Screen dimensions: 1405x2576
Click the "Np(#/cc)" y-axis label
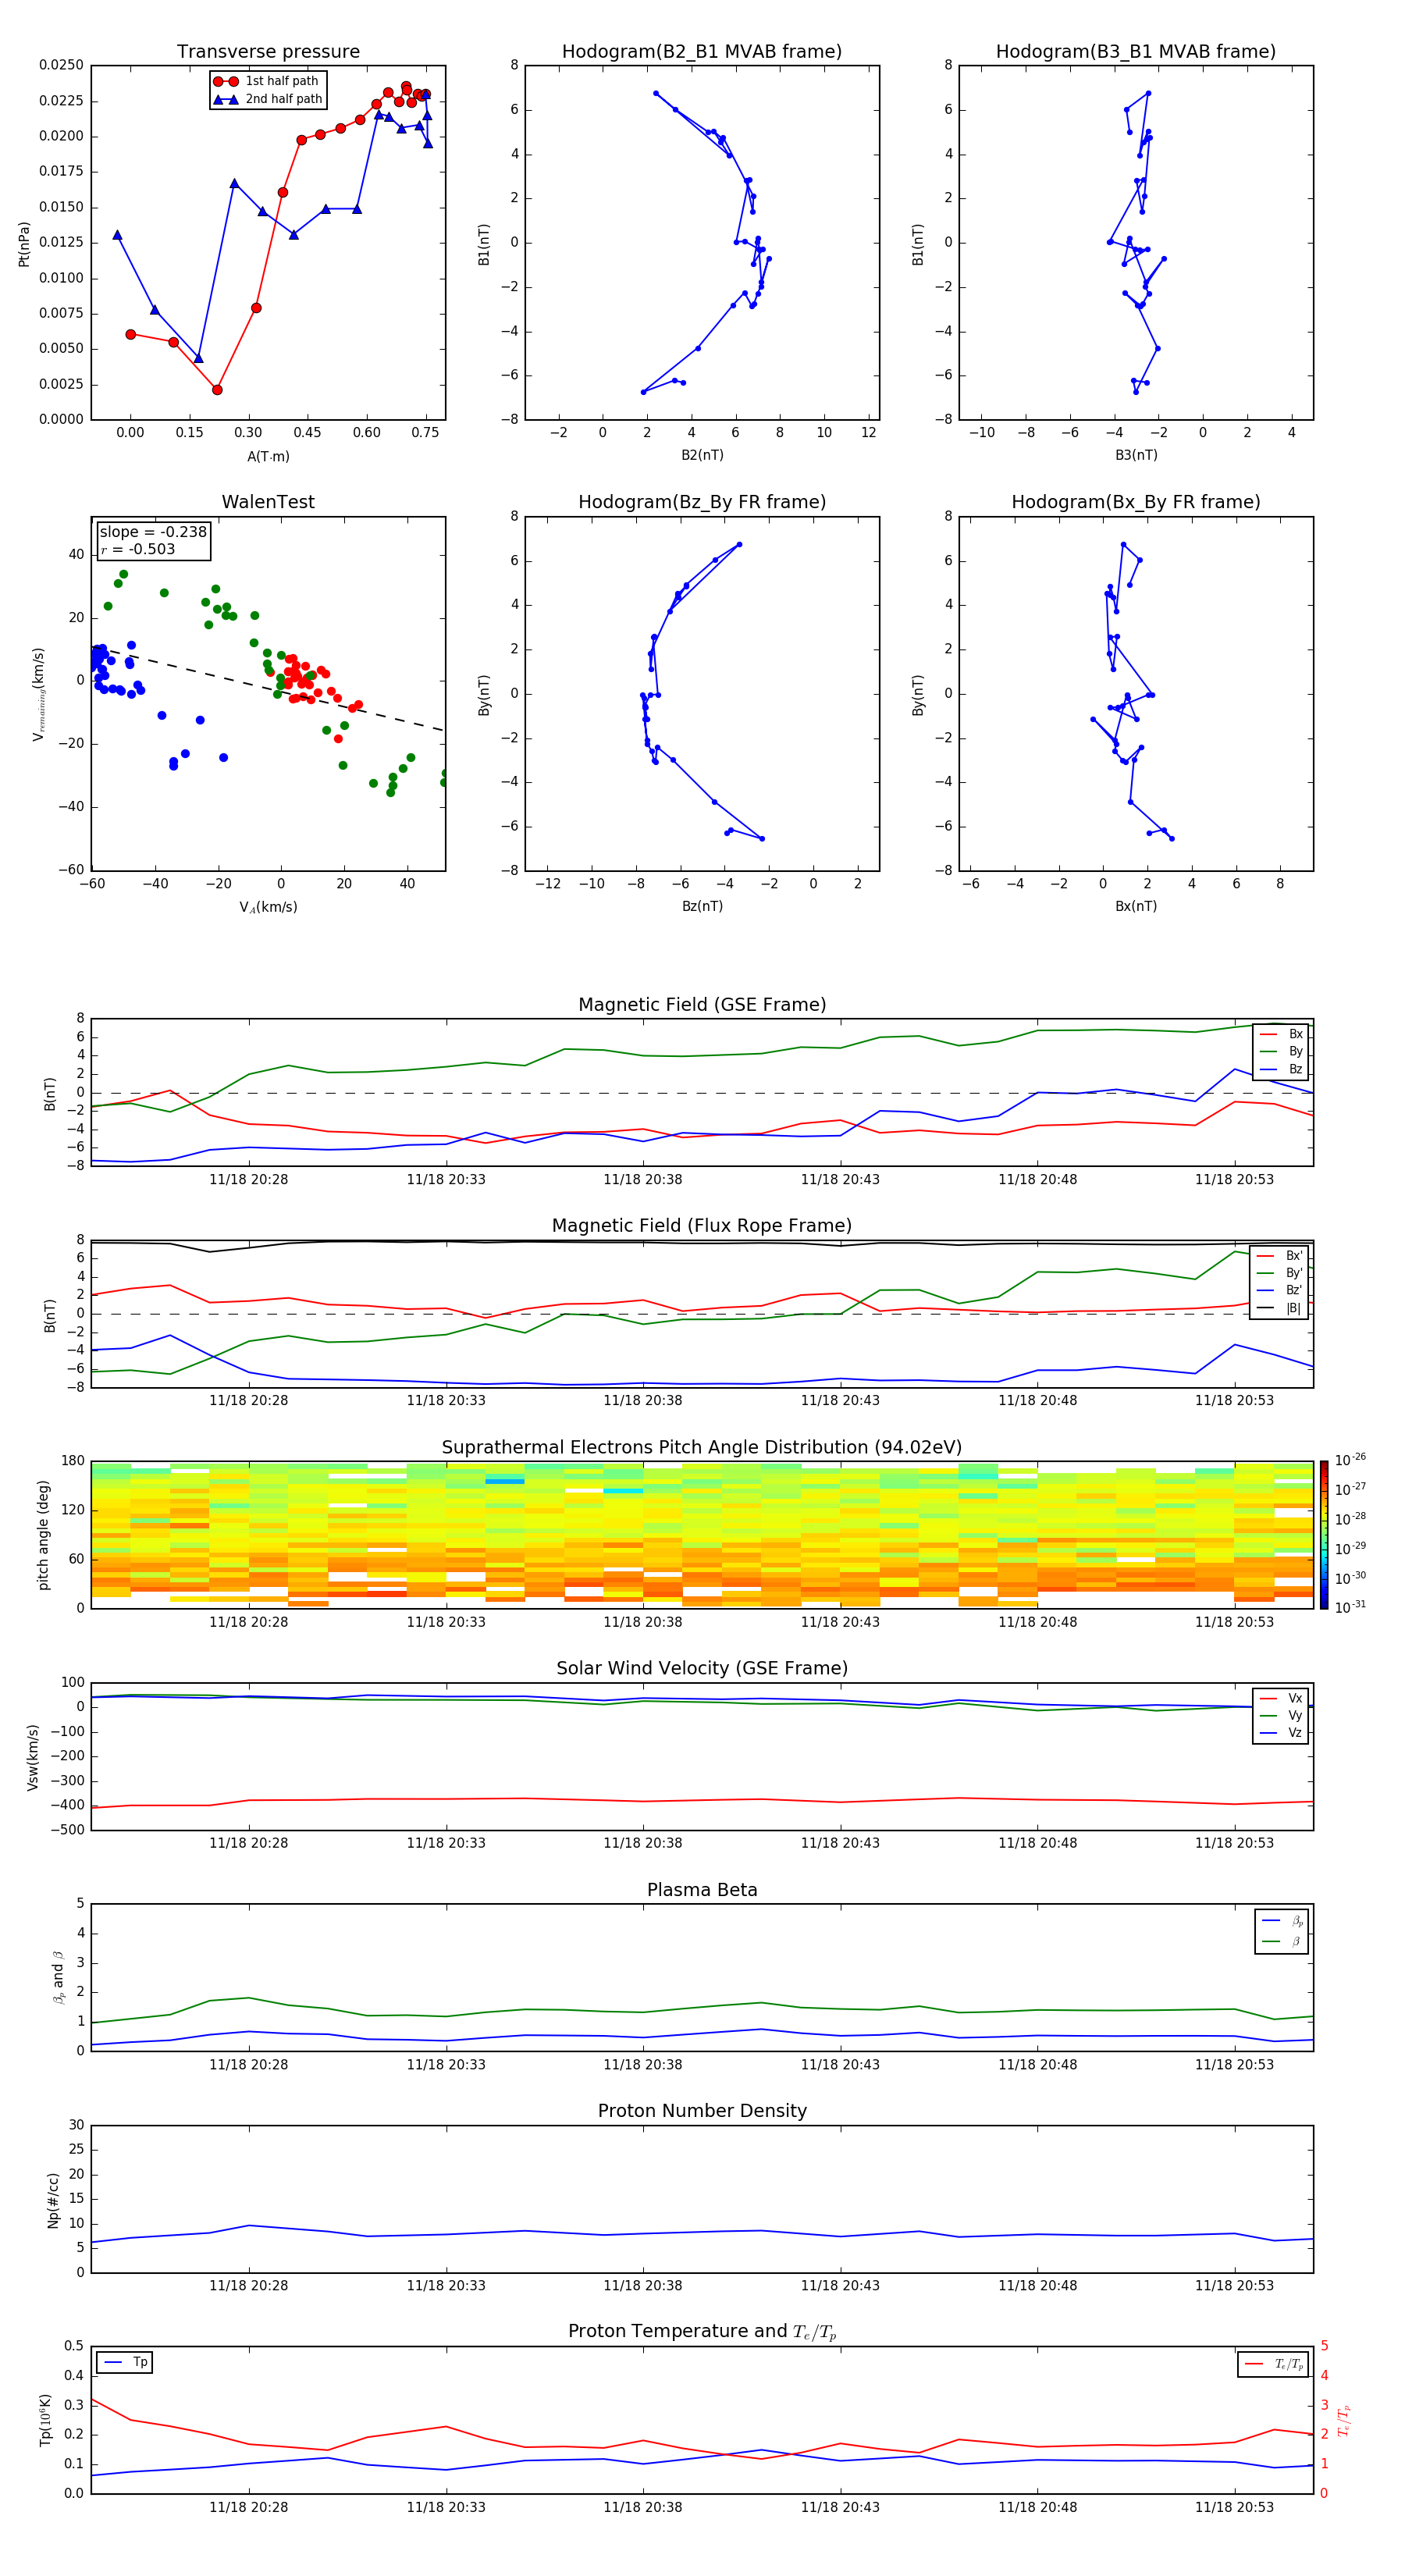(x=53, y=2200)
